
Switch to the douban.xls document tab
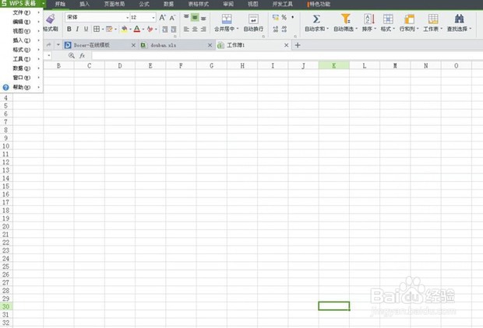(176, 45)
